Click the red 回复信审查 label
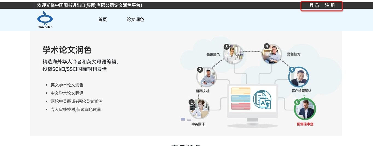373x146 pixels. tap(305, 124)
